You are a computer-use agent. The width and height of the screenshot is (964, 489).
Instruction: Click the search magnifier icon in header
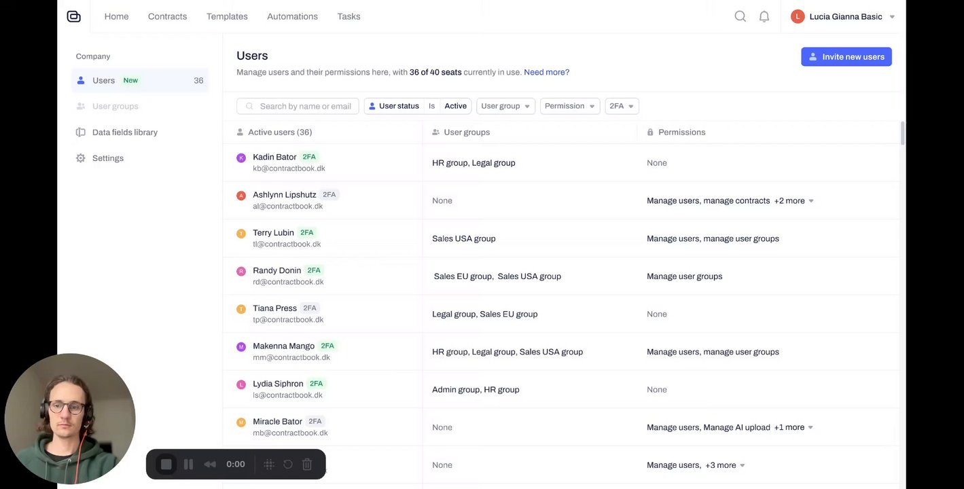(x=740, y=16)
